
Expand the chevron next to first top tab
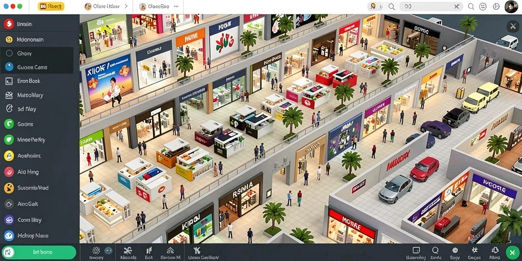[x=126, y=6]
